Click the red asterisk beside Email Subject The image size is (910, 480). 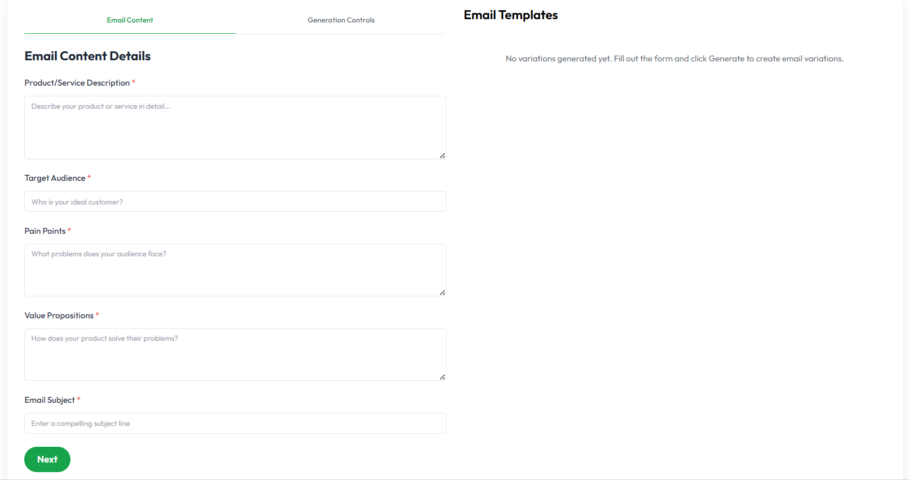[x=79, y=399]
